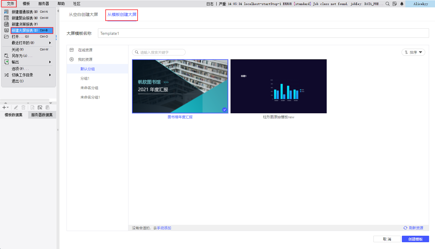Collapse the left panel with the arrow
Image resolution: width=435 pixels, height=249 pixels.
pyautogui.click(x=58, y=11)
